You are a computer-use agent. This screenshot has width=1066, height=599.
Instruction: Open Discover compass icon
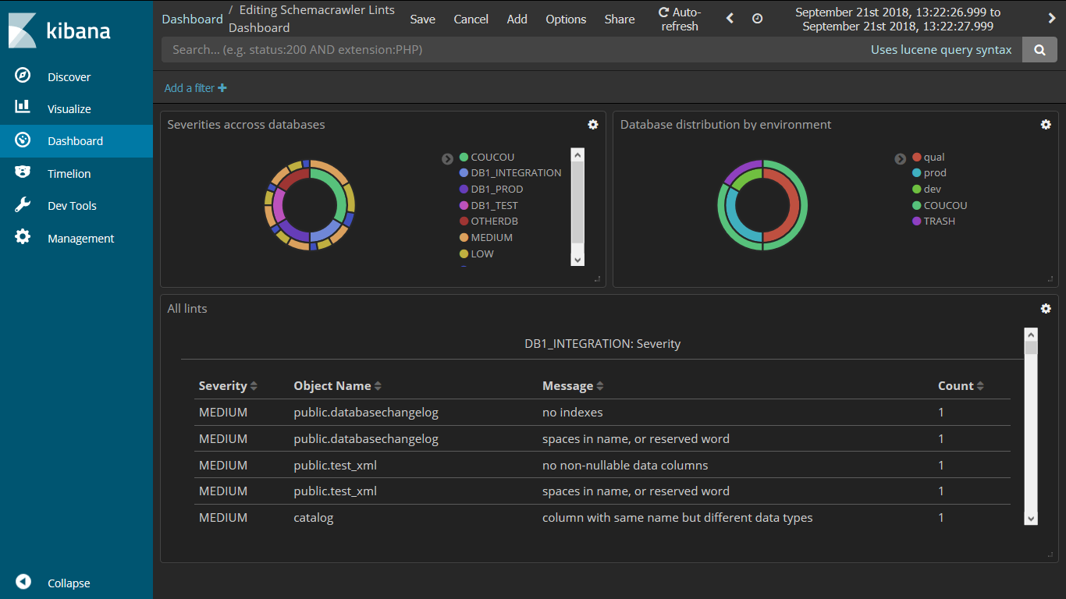tap(23, 76)
